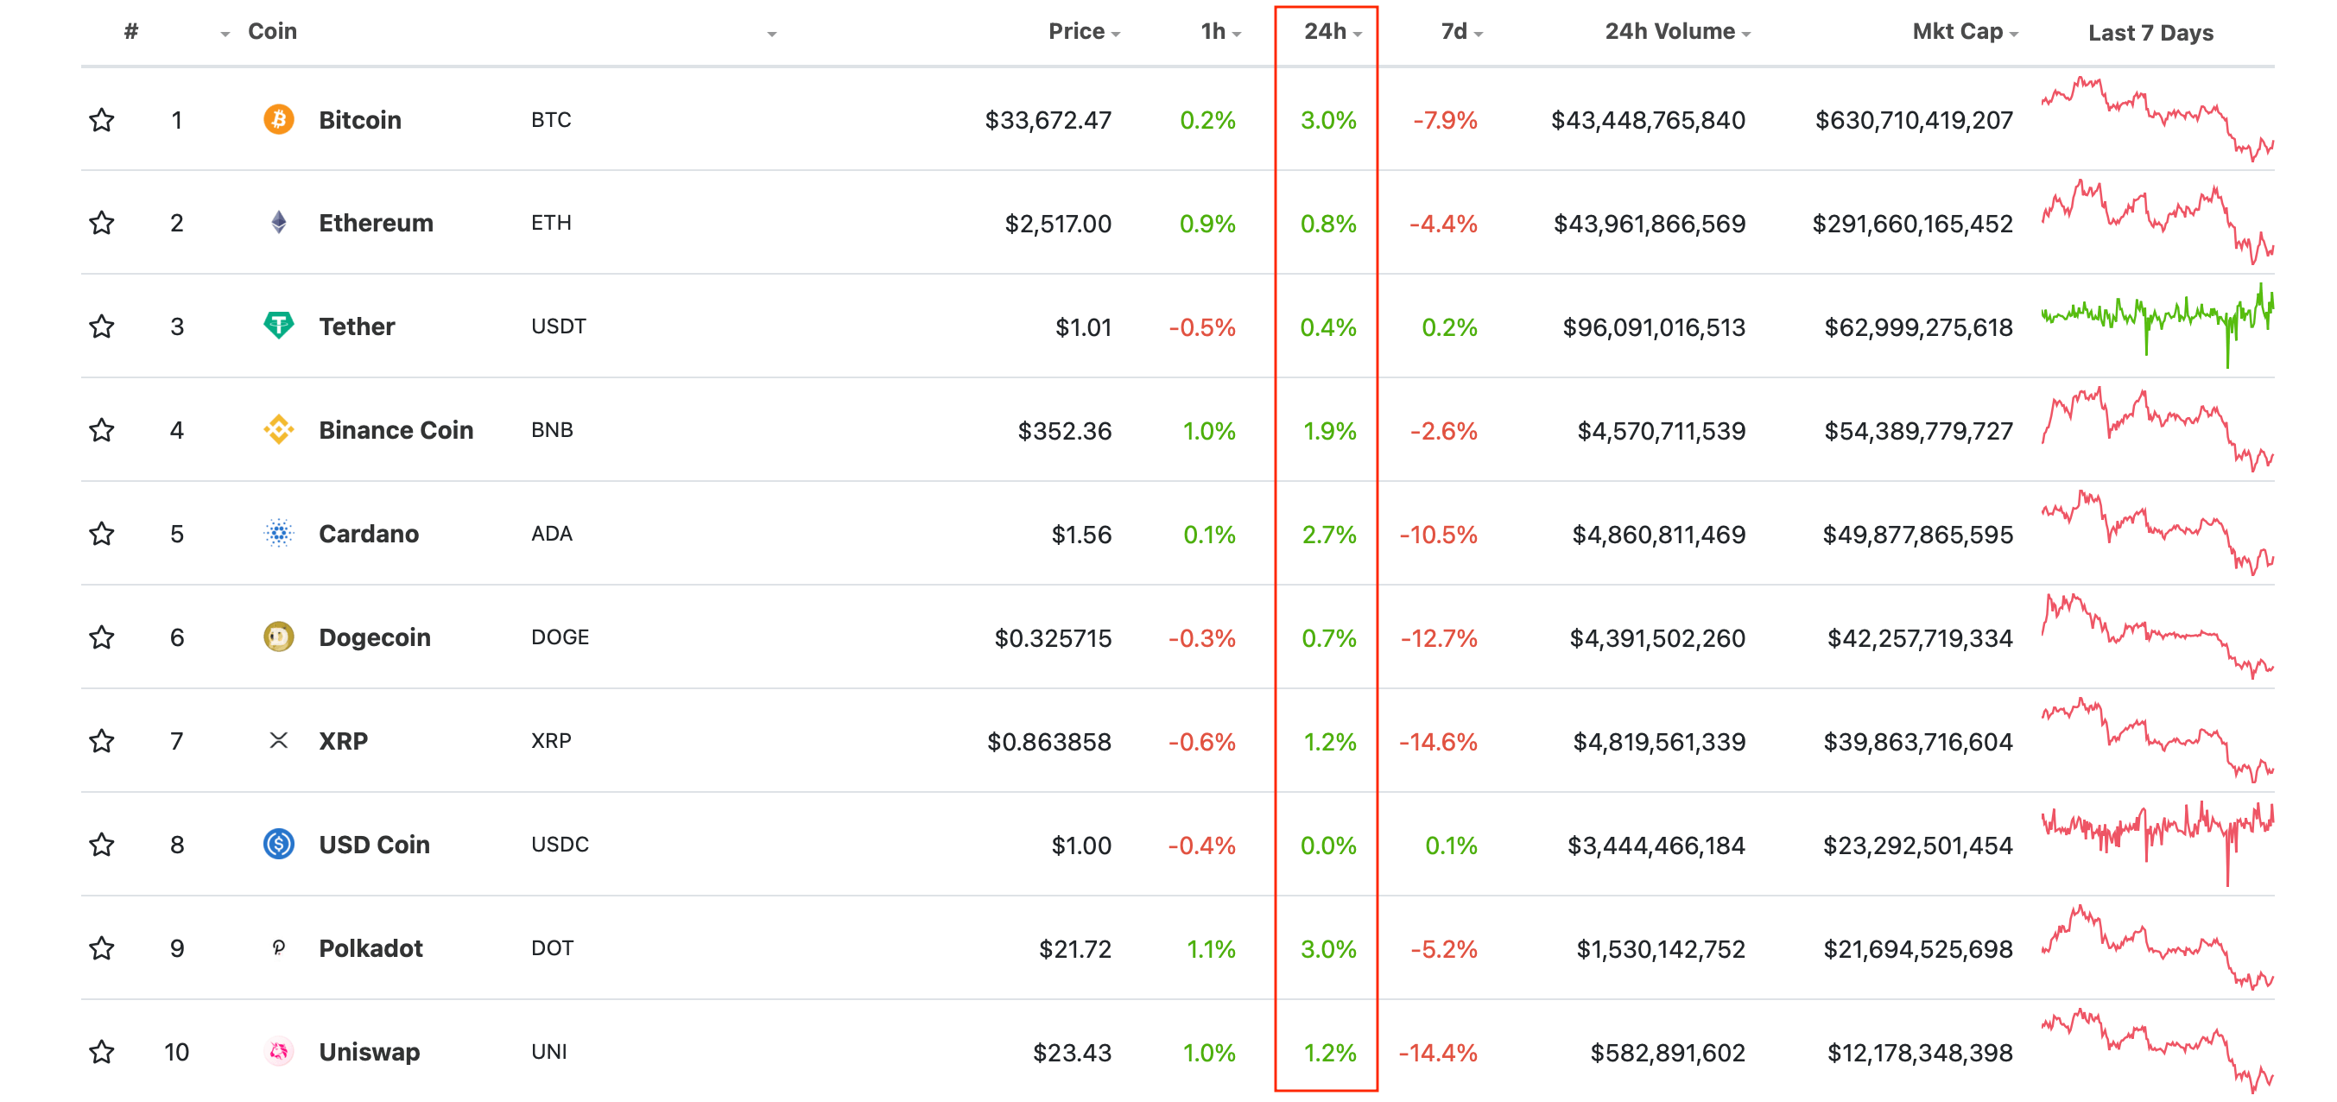Click Cardano's -10.5% 7d change

tap(1439, 535)
